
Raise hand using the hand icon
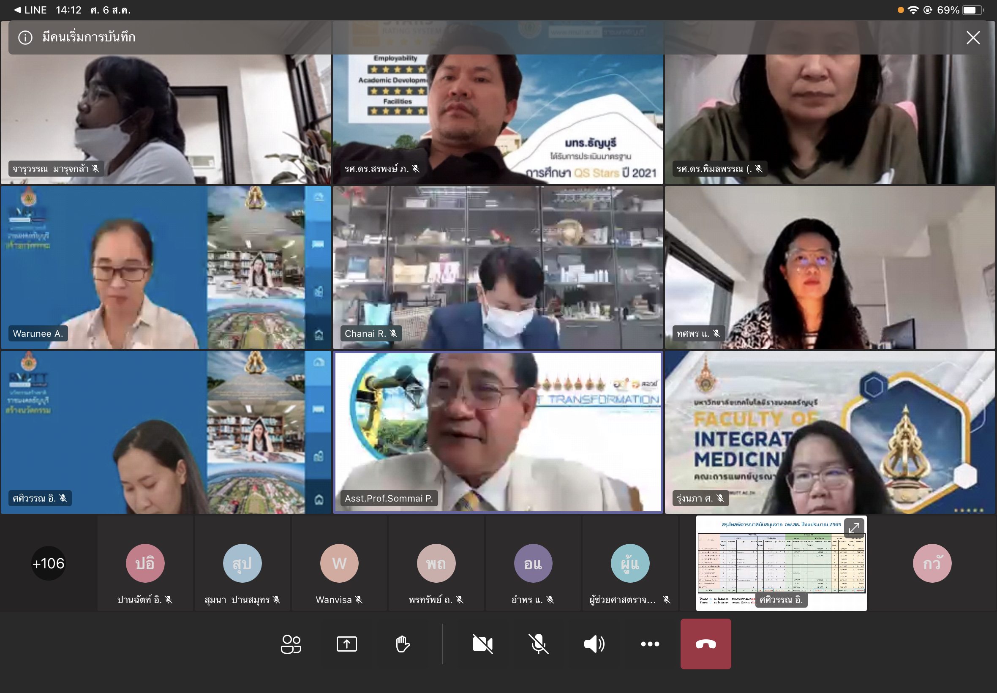coord(402,644)
